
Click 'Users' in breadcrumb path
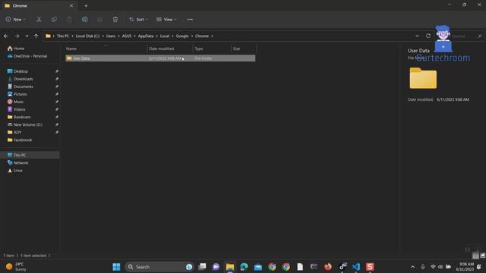pos(111,36)
